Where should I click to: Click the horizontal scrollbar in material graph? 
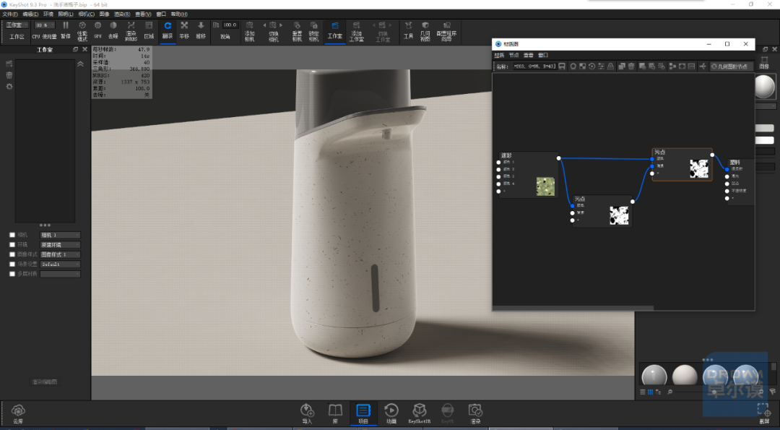point(573,308)
